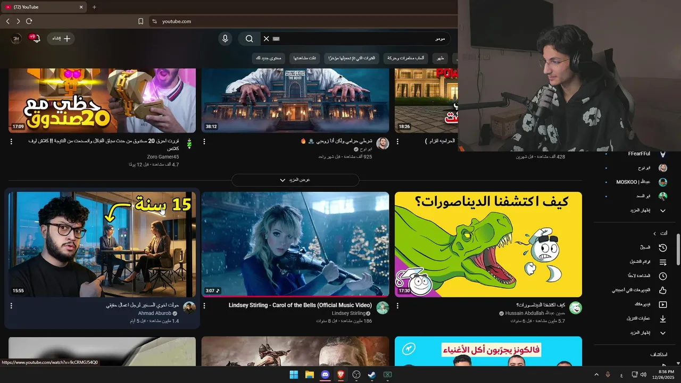The height and width of the screenshot is (383, 681).
Task: Open History (السجل) in sidebar
Action: [x=636, y=247]
